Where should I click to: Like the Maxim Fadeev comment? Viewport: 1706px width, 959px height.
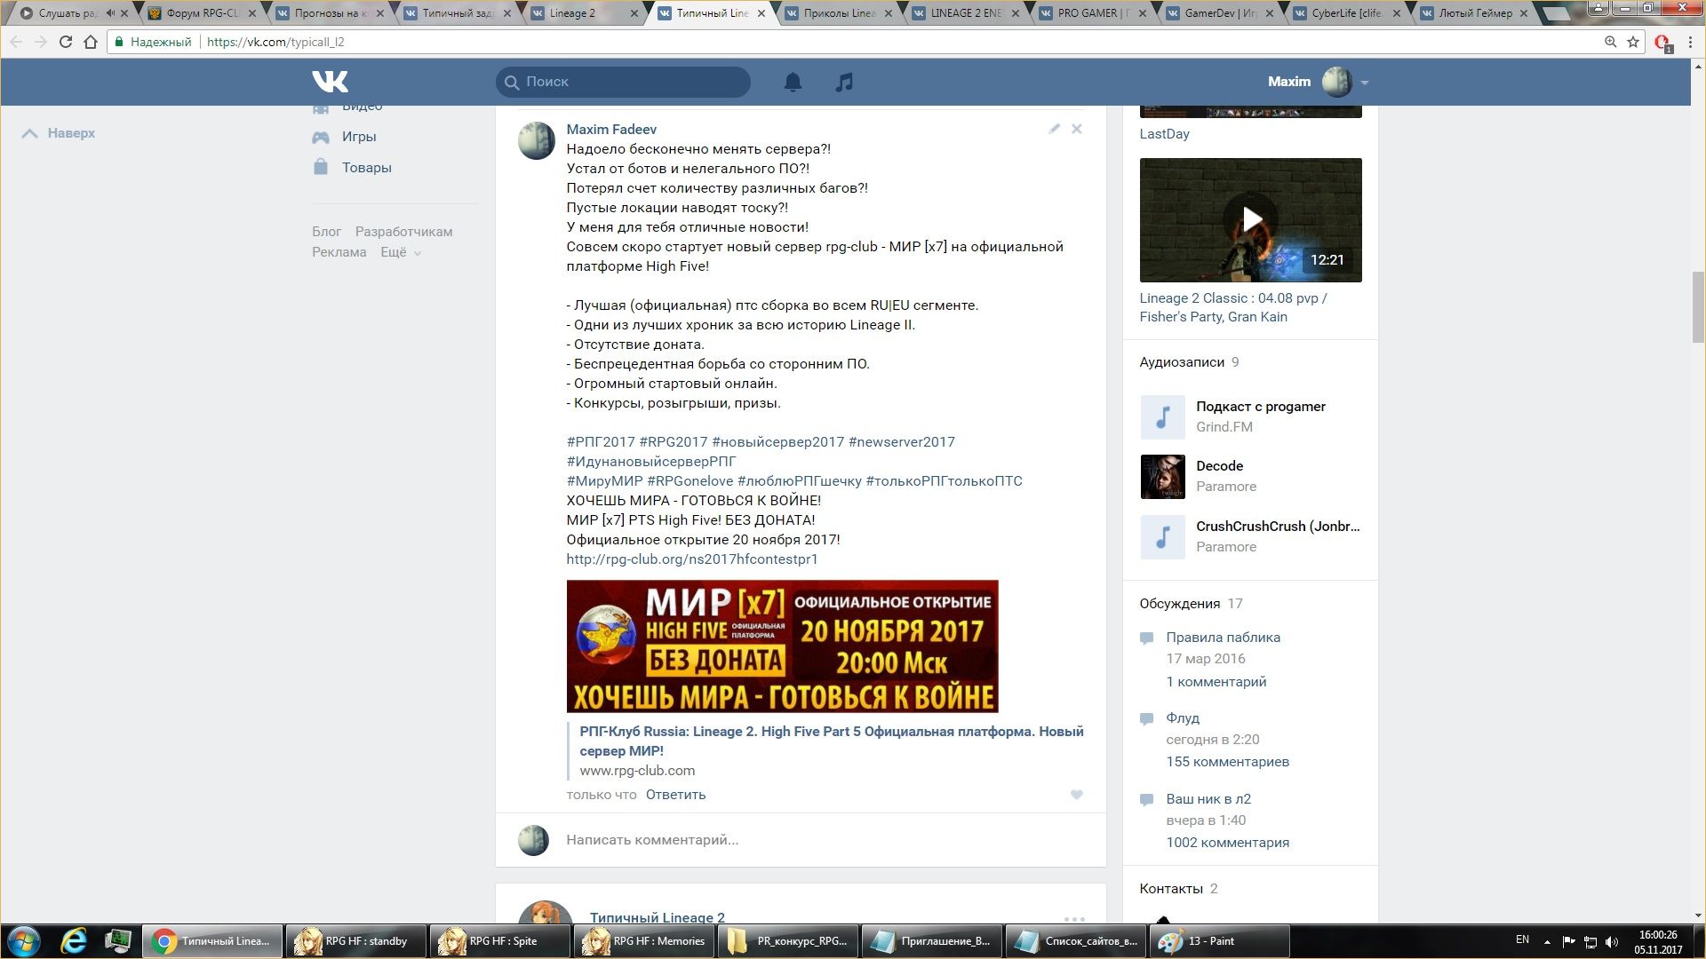pos(1076,795)
